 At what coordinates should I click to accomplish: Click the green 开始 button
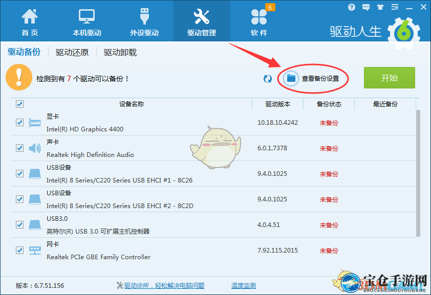(x=389, y=78)
